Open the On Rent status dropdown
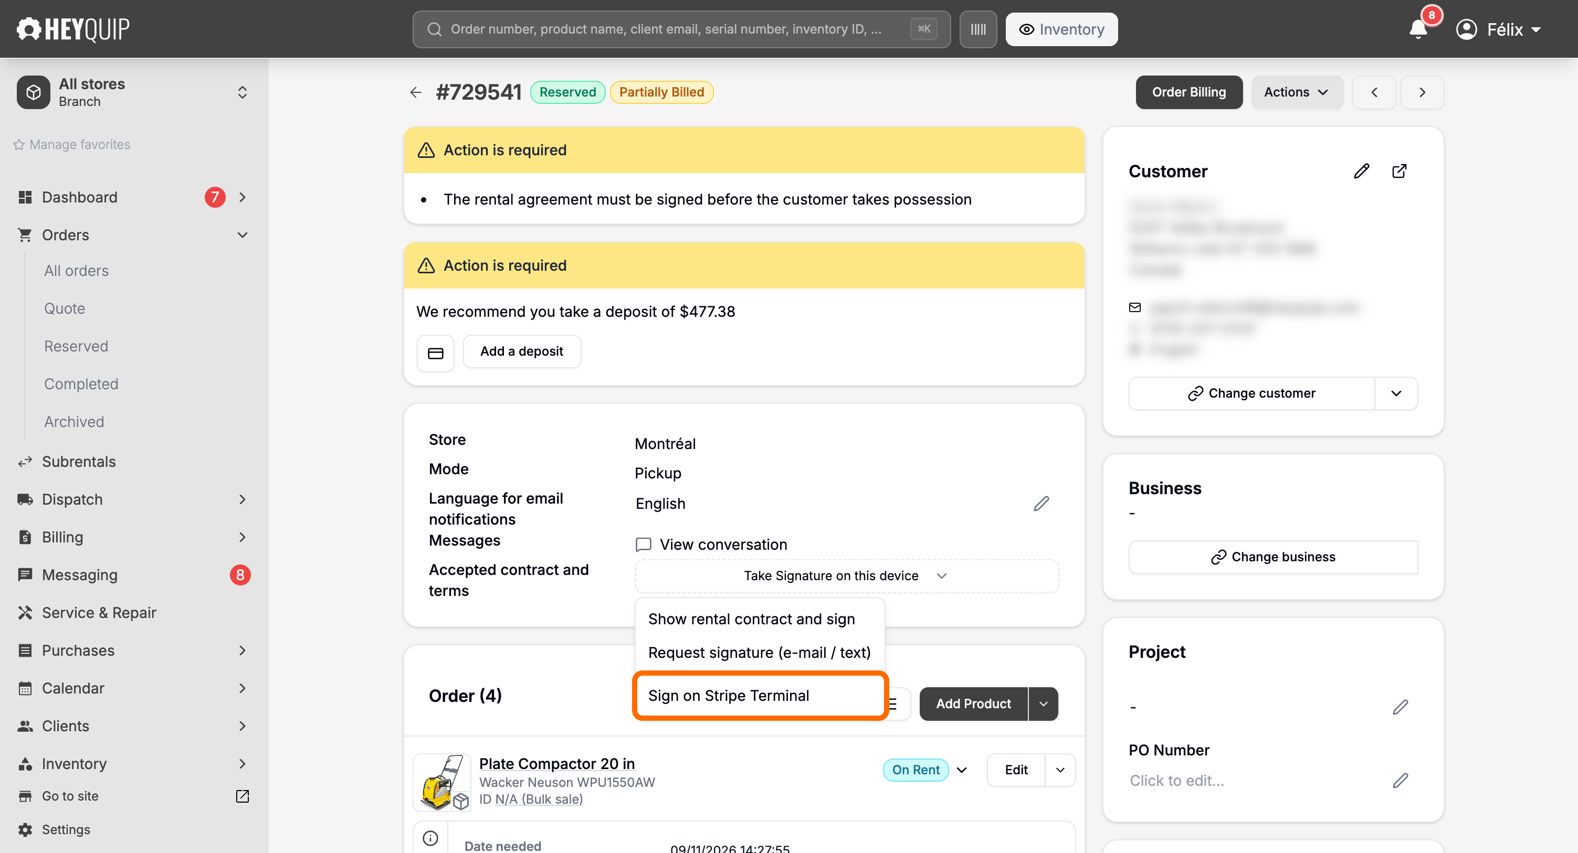Viewport: 1578px width, 853px height. (x=962, y=770)
